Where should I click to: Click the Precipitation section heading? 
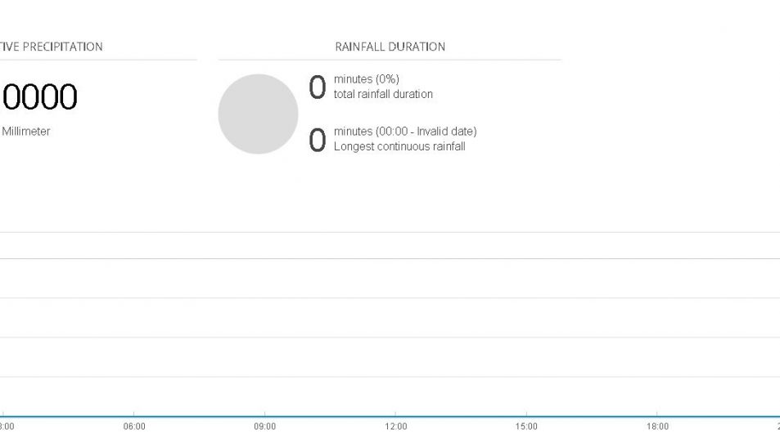pyautogui.click(x=52, y=47)
